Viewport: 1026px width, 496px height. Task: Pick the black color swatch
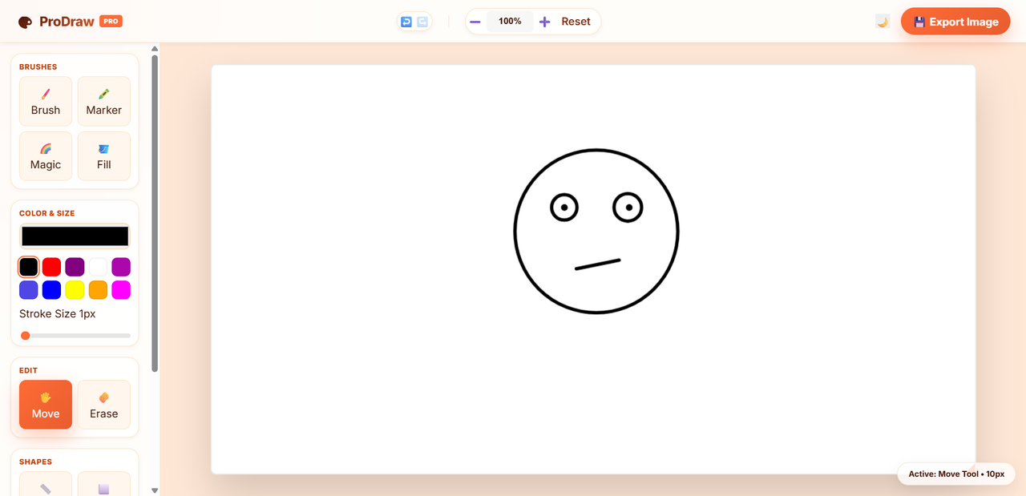pyautogui.click(x=29, y=267)
